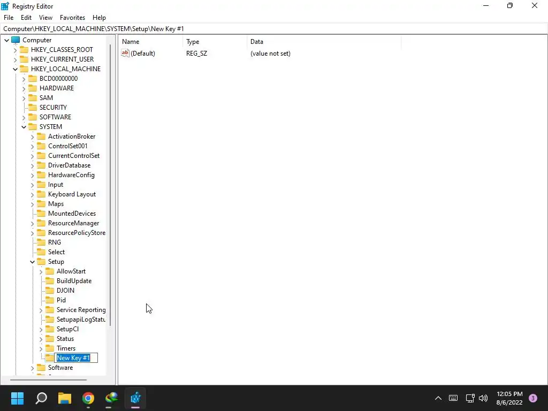The image size is (548, 411).
Task: Expand the BCD00000000 key
Action: 24,79
